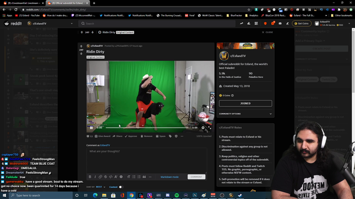Toggle the Contest mode switch
The width and height of the screenshot is (355, 199).
click(121, 187)
